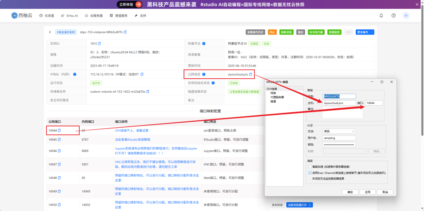This screenshot has height=211, width=424.
Task: Click the 密码 password field
Action: tap(339, 145)
